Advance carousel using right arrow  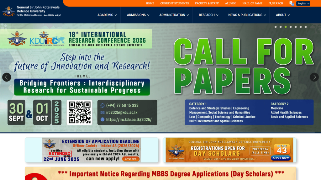point(314,77)
